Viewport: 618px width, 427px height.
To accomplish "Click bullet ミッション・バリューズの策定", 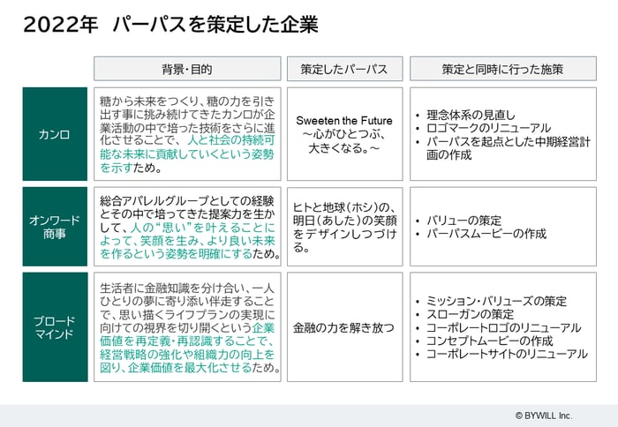I will [496, 302].
